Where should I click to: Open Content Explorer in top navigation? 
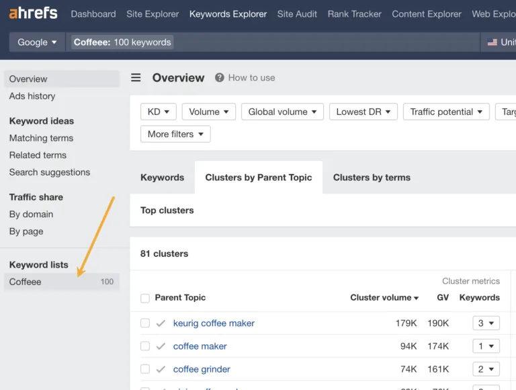pyautogui.click(x=427, y=14)
